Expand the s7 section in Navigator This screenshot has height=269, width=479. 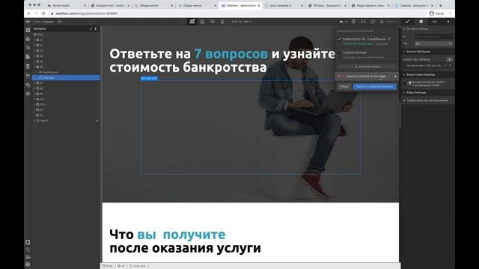[x=35, y=83]
